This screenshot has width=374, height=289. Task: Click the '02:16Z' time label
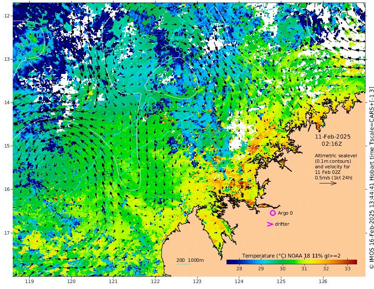pyautogui.click(x=332, y=144)
